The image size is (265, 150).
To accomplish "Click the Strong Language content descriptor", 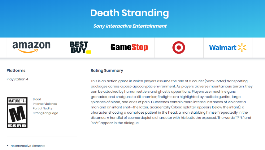I will click(x=45, y=113).
